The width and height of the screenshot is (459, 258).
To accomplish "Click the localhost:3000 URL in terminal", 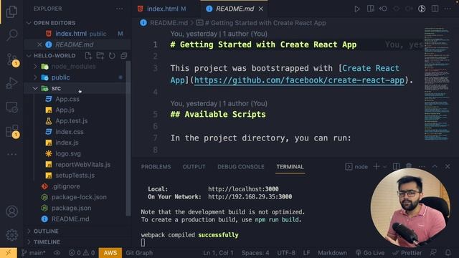I will point(243,189).
